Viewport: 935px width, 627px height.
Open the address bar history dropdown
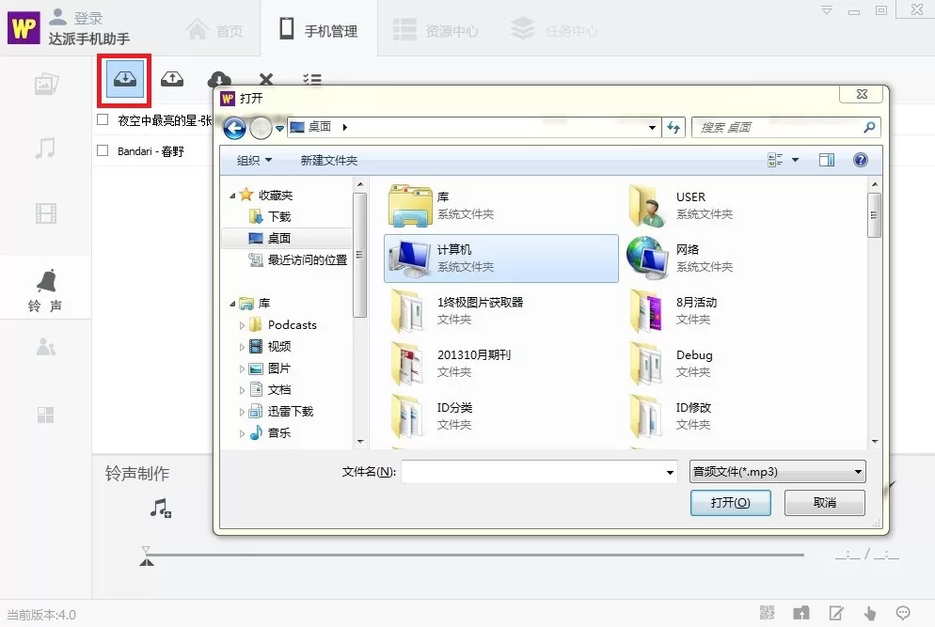653,127
